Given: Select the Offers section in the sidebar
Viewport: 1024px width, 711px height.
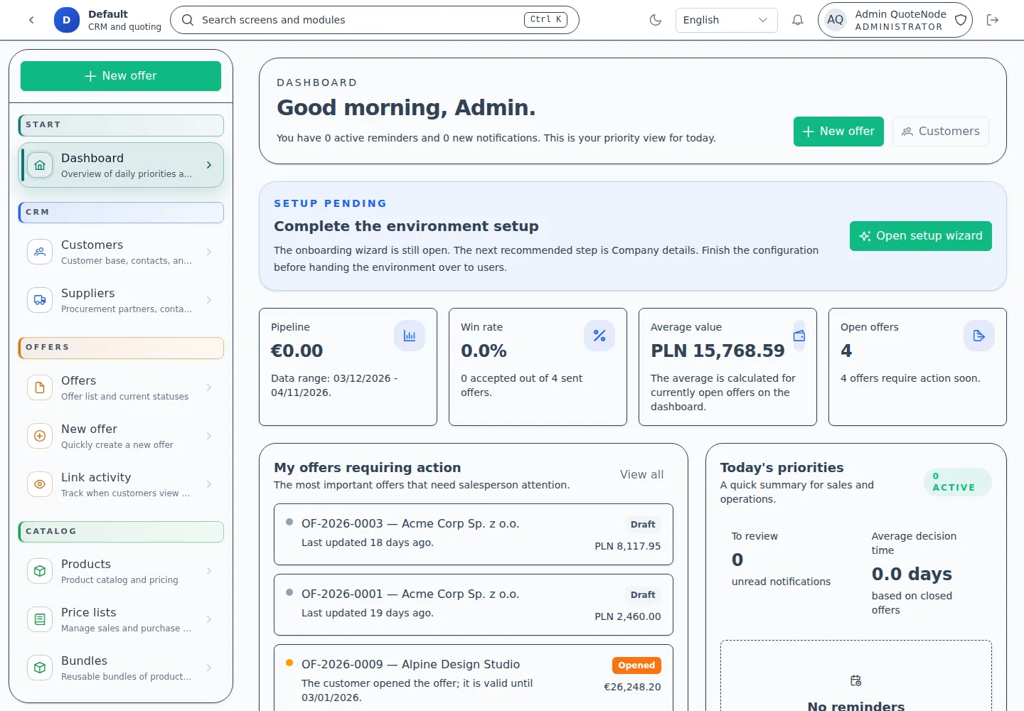Looking at the screenshot, I should 121,348.
